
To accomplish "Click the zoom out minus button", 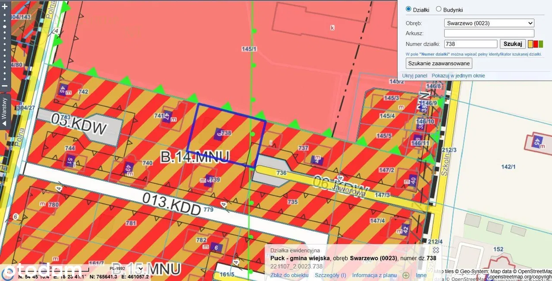I will click(x=5, y=86).
